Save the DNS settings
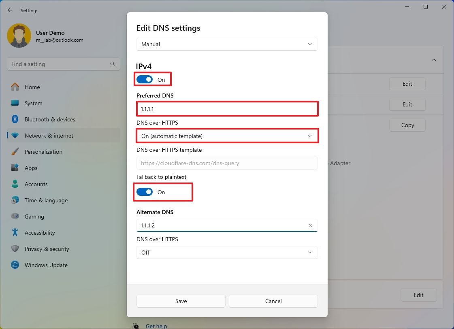This screenshot has width=454, height=329. click(x=181, y=301)
